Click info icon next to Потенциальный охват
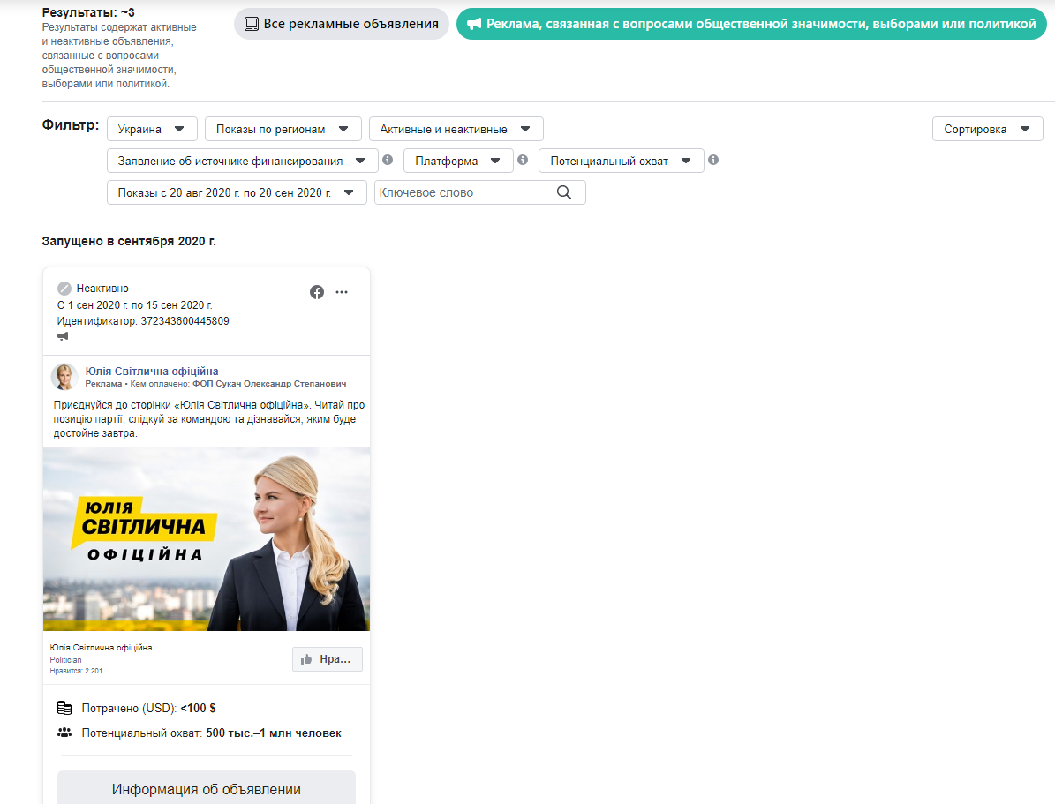The image size is (1055, 804). click(x=713, y=160)
